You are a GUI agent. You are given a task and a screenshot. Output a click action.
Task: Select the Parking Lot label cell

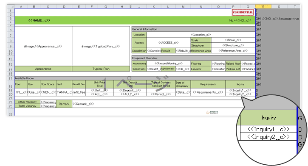coord(233,69)
